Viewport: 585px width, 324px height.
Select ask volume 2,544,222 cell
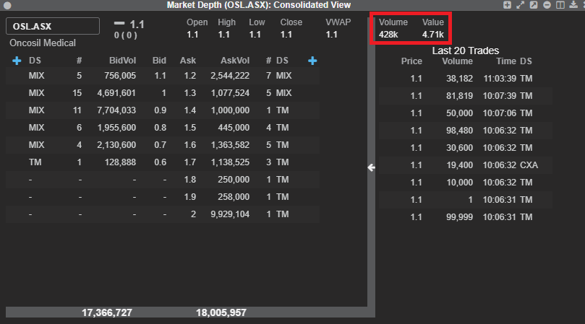[x=230, y=76]
